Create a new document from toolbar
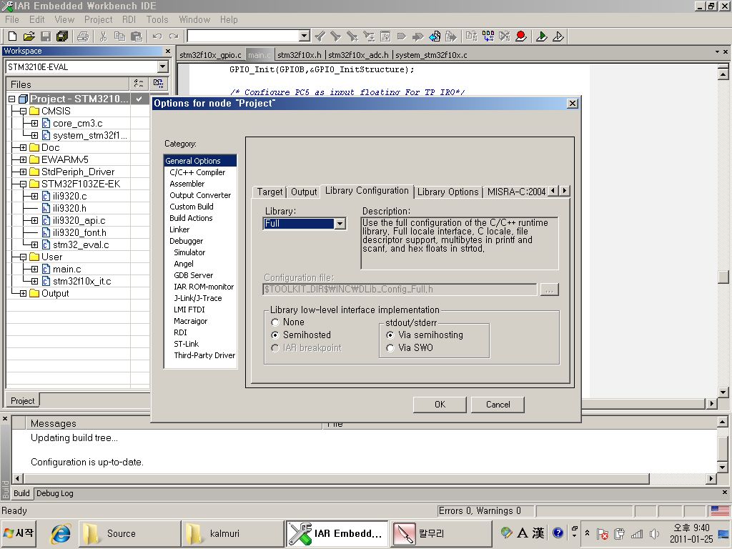The image size is (732, 549). click(13, 36)
